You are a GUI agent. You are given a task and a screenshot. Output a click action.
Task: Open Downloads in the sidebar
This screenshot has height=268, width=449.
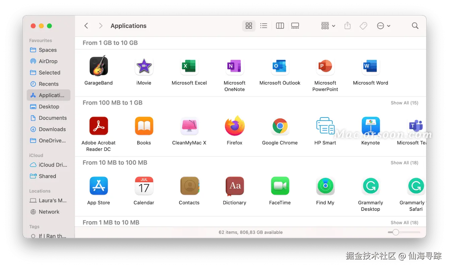point(49,129)
